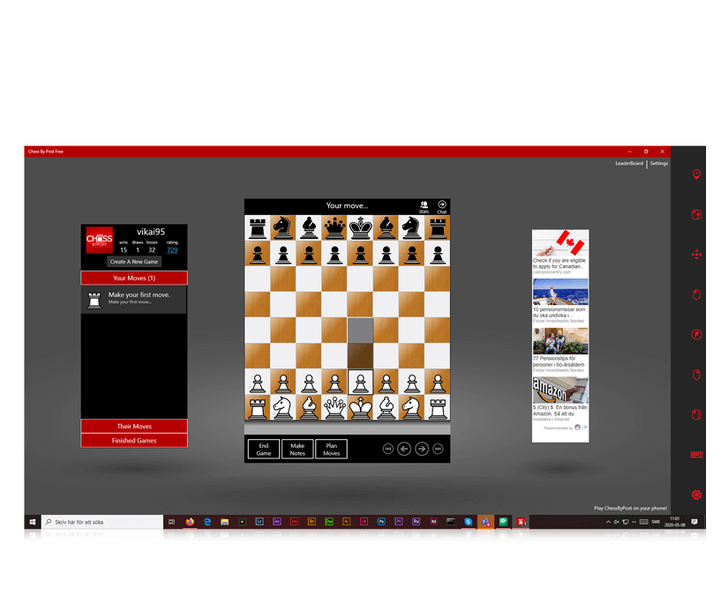Open the Stats icon above the board
This screenshot has height=595, width=728.
click(423, 205)
